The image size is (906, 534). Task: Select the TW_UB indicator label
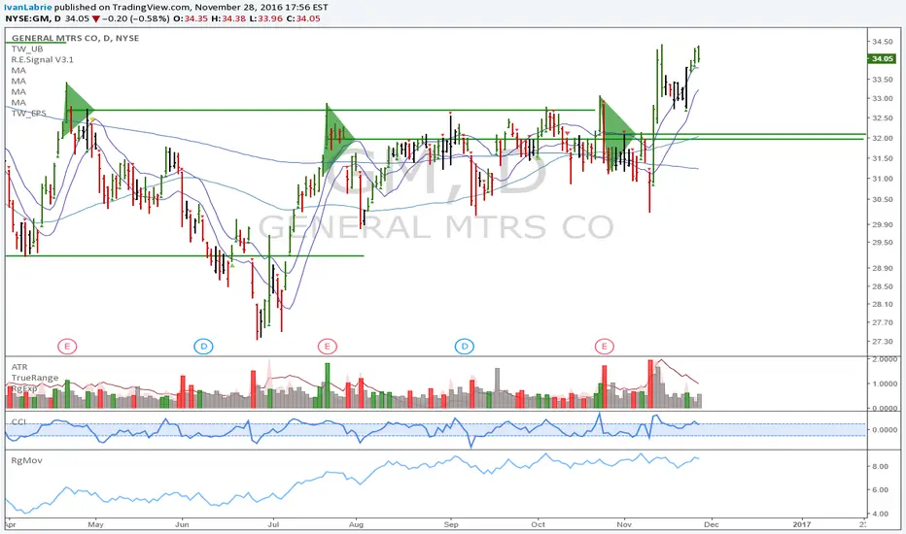(x=27, y=50)
